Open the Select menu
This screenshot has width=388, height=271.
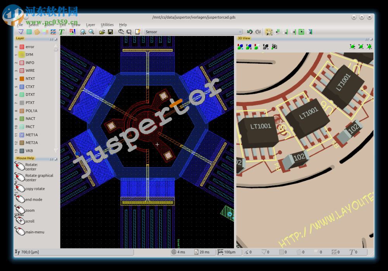click(33, 25)
